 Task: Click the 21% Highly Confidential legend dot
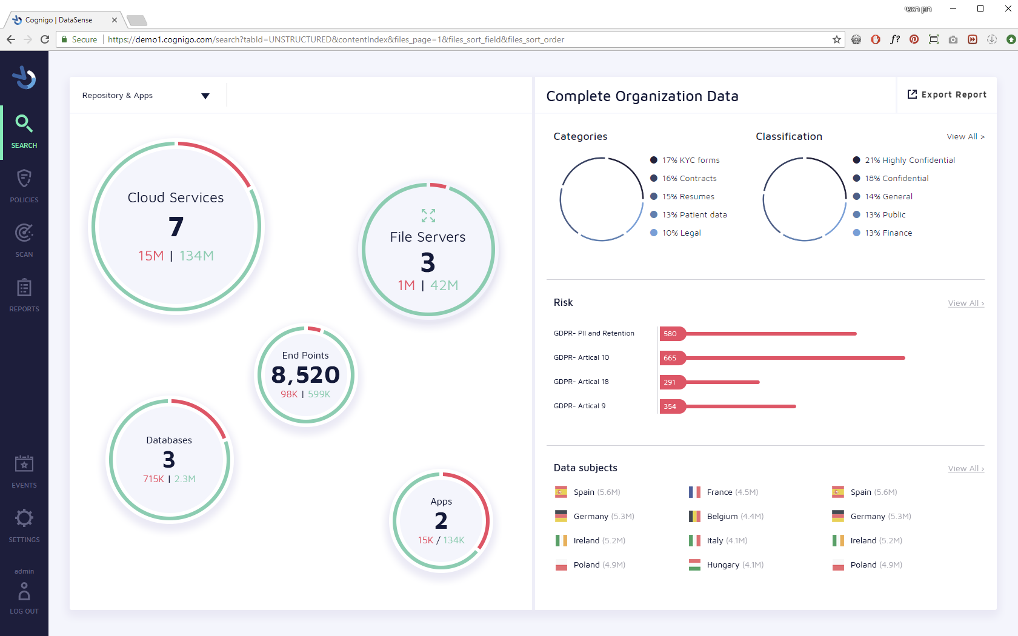856,160
